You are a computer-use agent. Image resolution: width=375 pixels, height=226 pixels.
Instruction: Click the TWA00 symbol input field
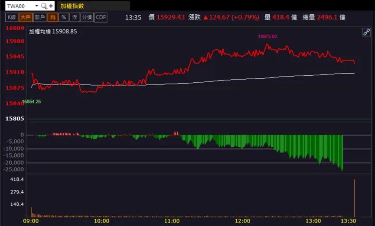tap(20, 6)
